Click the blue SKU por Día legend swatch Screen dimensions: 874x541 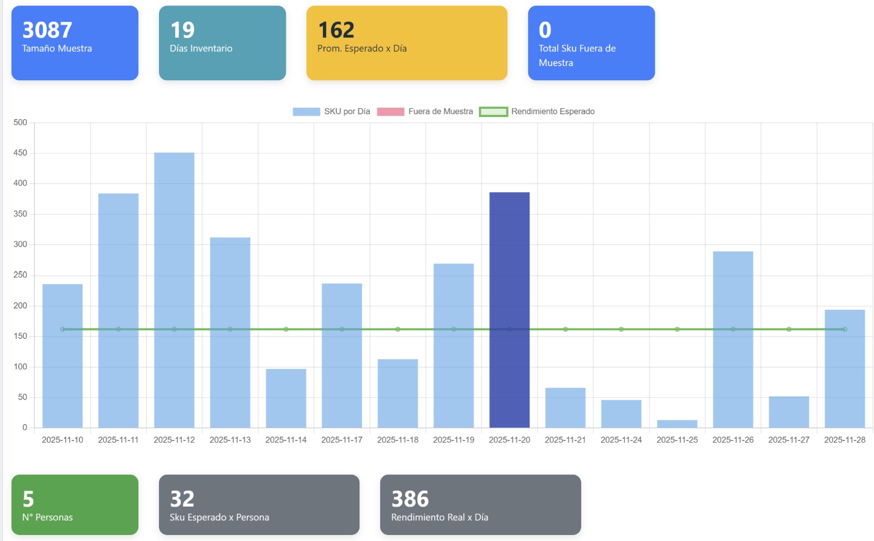[x=306, y=111]
